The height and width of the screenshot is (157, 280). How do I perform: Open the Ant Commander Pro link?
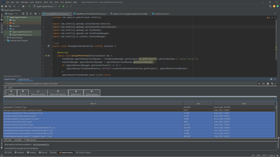click(41, 144)
